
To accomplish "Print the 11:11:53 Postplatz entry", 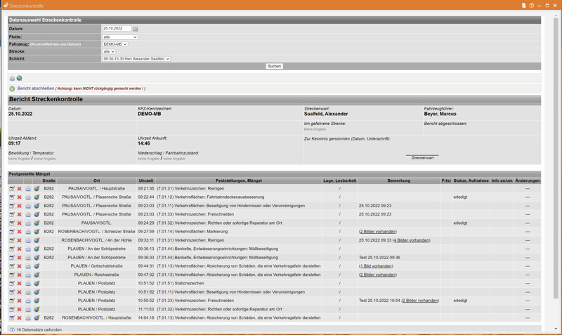I will 28,309.
